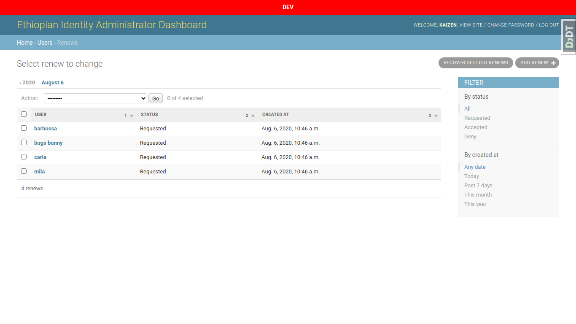Toggle the select-all checkbox in header

(24, 114)
